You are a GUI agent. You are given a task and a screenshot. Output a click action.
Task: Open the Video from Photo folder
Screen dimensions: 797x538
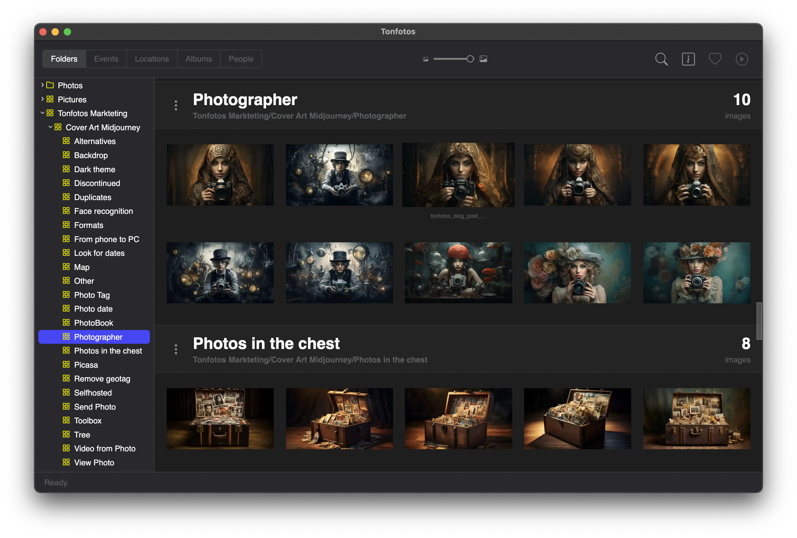click(94, 449)
